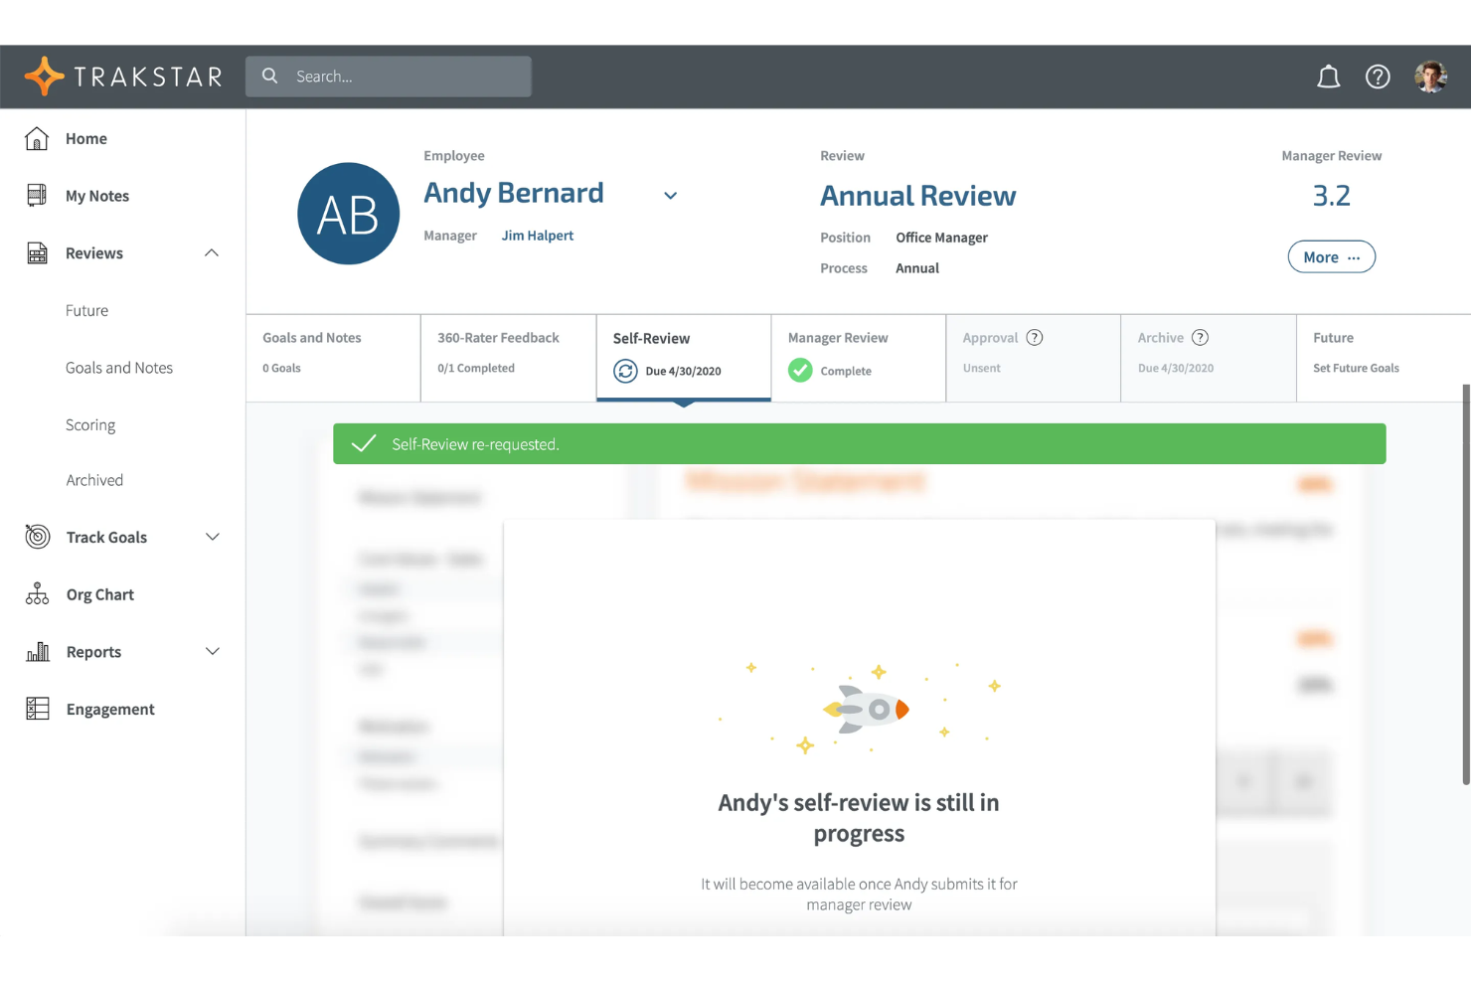Expand the Track Goals sidebar section
1471x981 pixels.
click(212, 537)
